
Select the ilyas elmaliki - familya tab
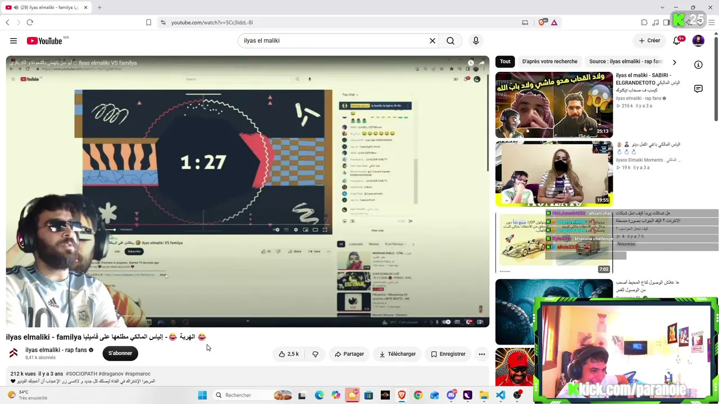click(47, 7)
